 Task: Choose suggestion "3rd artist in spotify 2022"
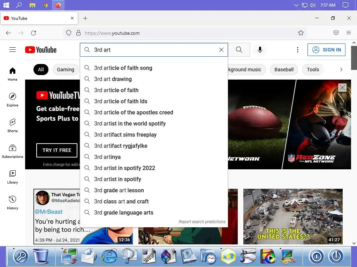coord(154,168)
